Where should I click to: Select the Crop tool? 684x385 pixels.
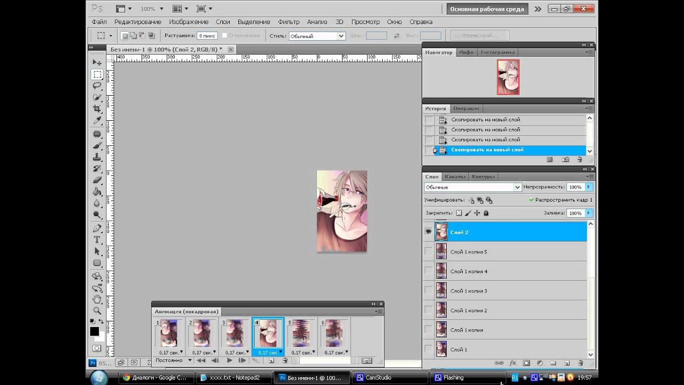pos(97,109)
